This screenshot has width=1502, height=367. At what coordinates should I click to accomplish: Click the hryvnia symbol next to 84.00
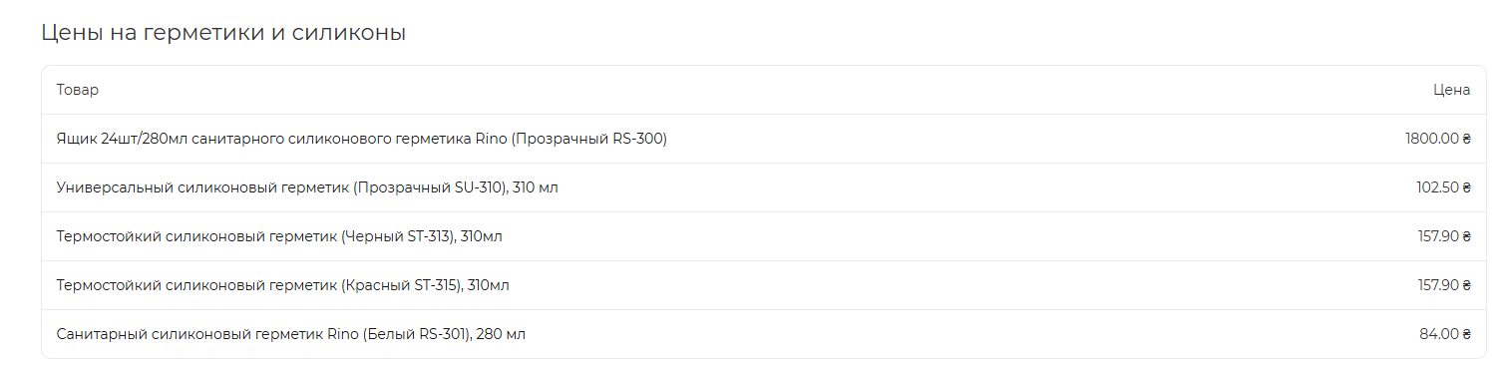[x=1466, y=334]
